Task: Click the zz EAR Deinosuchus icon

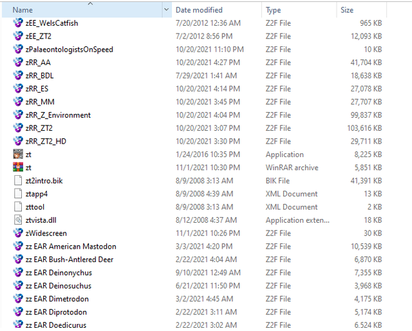Action: [18, 286]
